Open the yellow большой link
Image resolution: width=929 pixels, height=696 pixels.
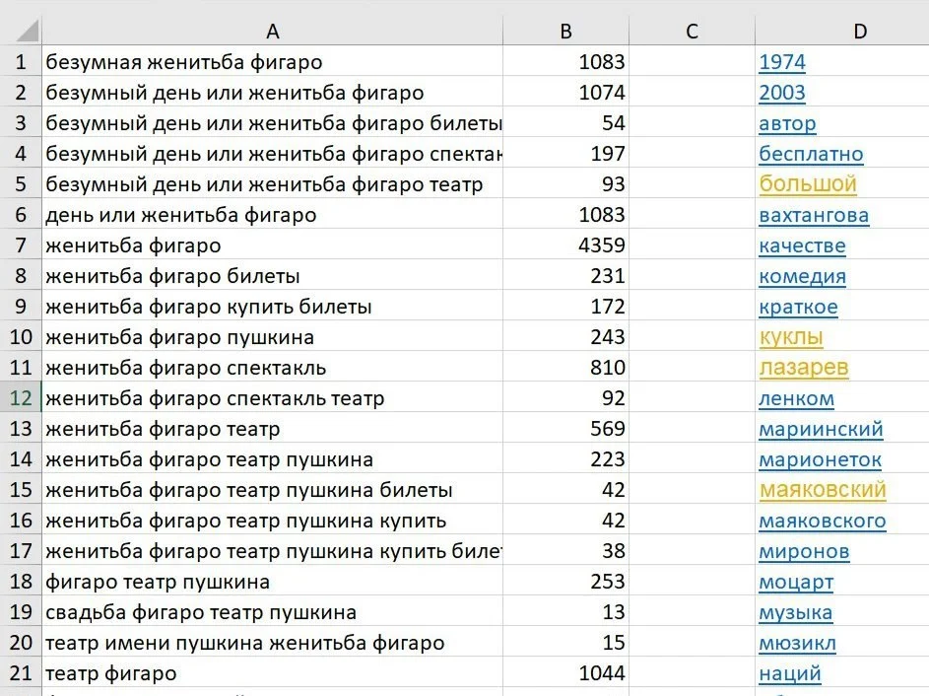tap(808, 184)
